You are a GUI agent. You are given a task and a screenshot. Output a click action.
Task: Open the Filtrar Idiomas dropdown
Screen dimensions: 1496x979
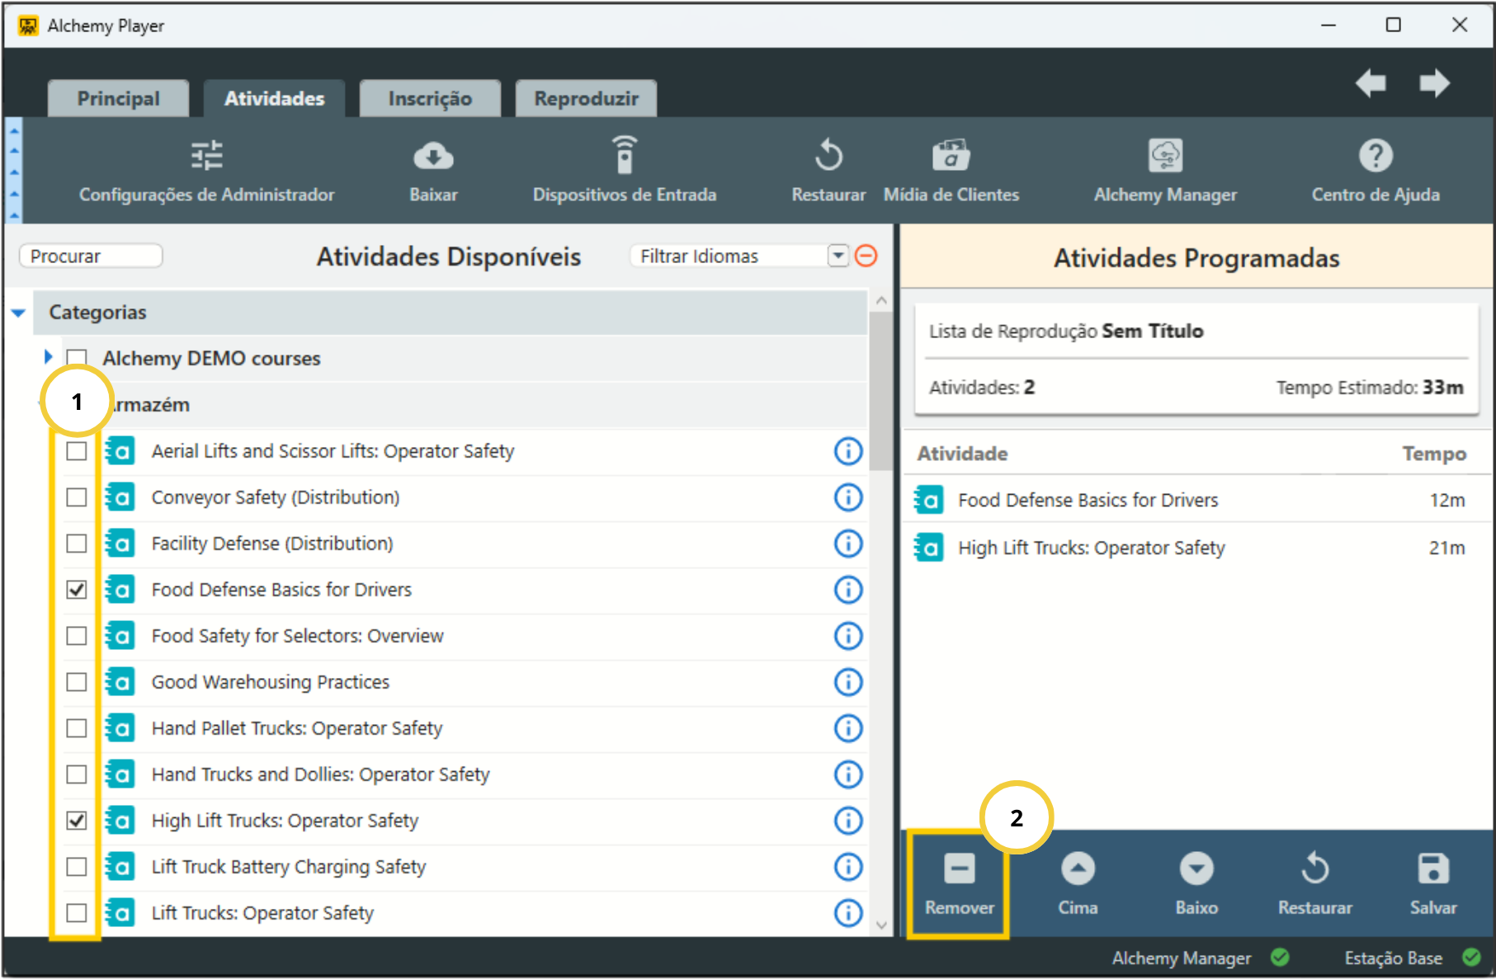point(838,256)
